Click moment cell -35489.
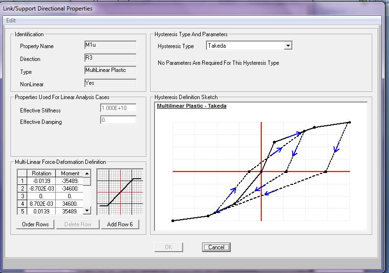Screen dimensions: 389x273 69,181
